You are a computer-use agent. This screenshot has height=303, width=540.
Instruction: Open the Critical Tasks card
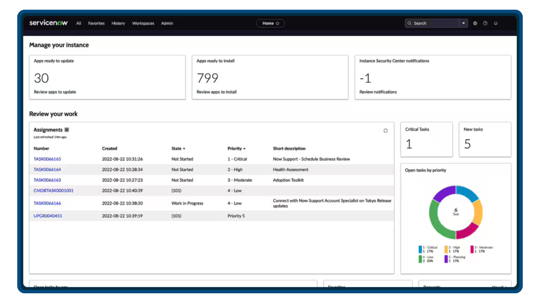[x=427, y=140]
